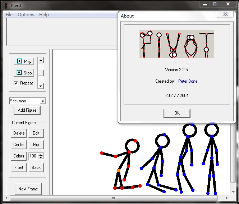Close the About dialog with X
The image size is (239, 204).
[225, 14]
